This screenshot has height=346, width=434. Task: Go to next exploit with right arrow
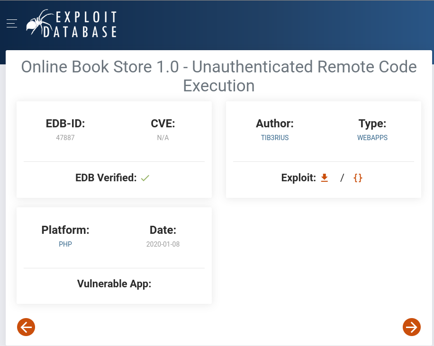pos(412,327)
